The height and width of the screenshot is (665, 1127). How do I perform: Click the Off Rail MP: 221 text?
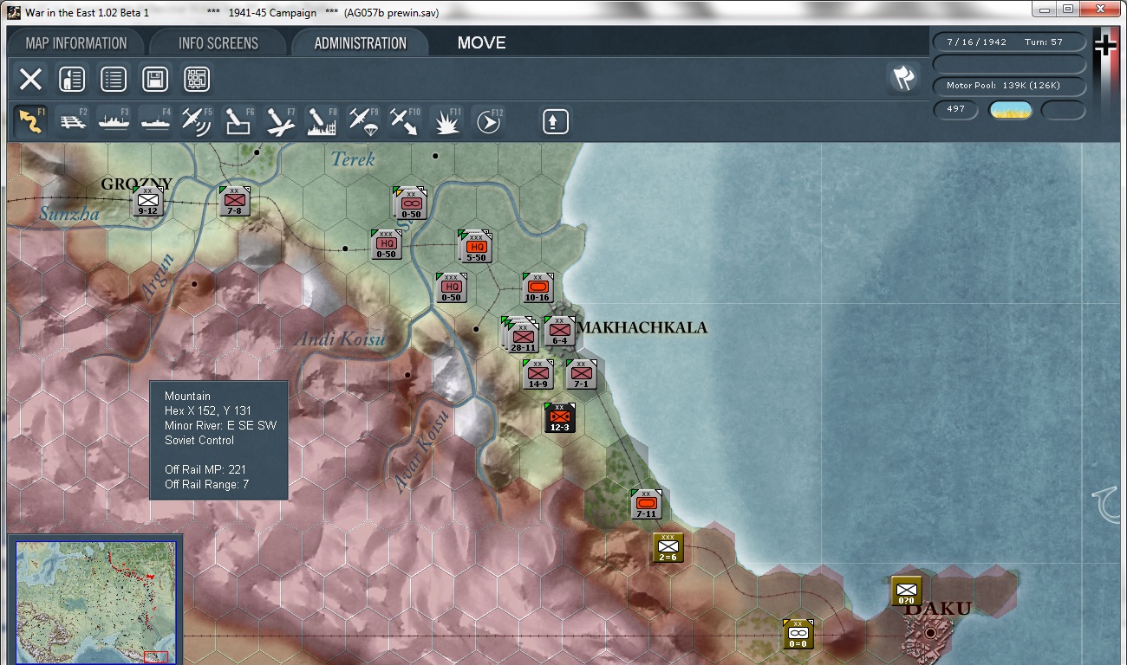(205, 469)
